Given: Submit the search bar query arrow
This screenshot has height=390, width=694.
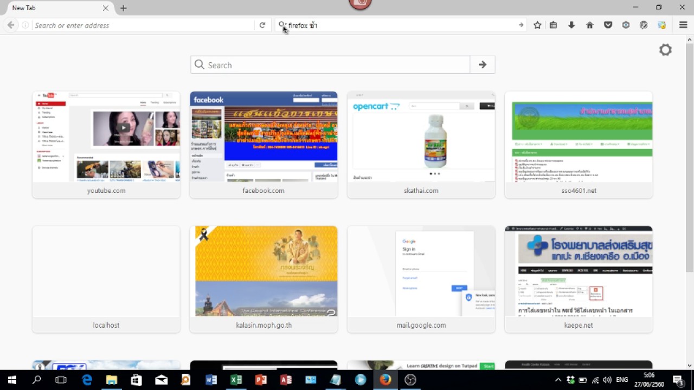Looking at the screenshot, I should click(x=520, y=25).
